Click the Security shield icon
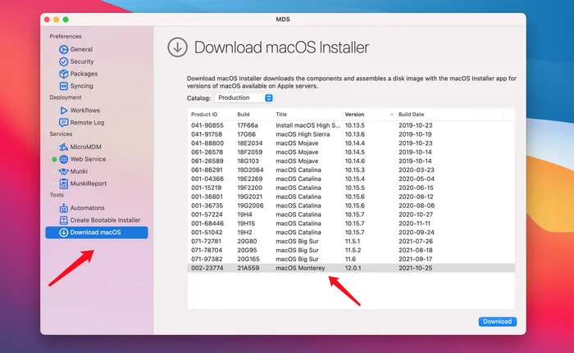 tap(64, 61)
